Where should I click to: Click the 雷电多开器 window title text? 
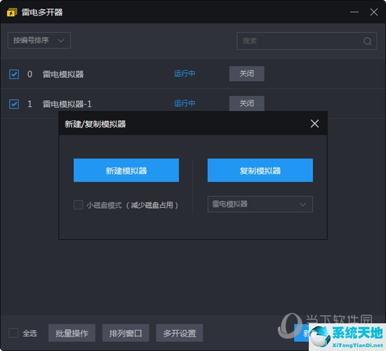[x=42, y=12]
